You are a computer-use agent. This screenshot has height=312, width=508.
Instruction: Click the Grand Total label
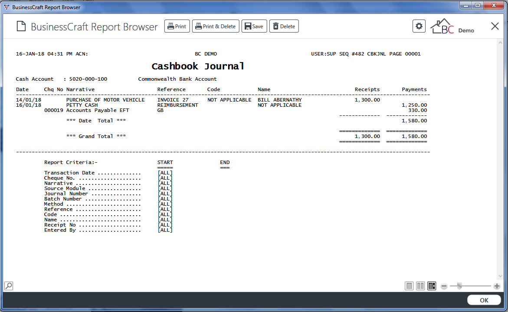tap(96, 136)
